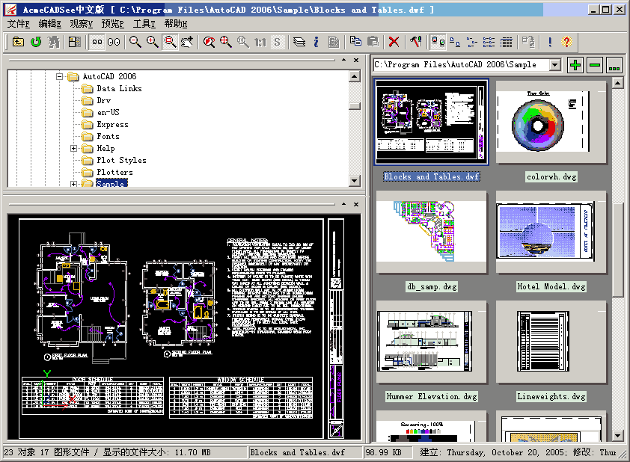Viewport: 630px width, 462px height.
Task: Select the colorwh.dwg thumbnail
Action: click(551, 123)
